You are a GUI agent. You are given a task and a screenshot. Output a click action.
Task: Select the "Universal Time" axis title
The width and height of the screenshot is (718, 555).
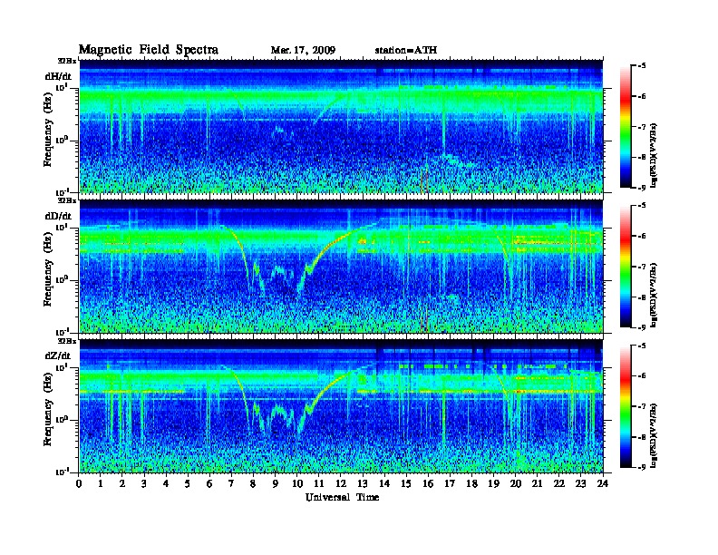pos(342,497)
